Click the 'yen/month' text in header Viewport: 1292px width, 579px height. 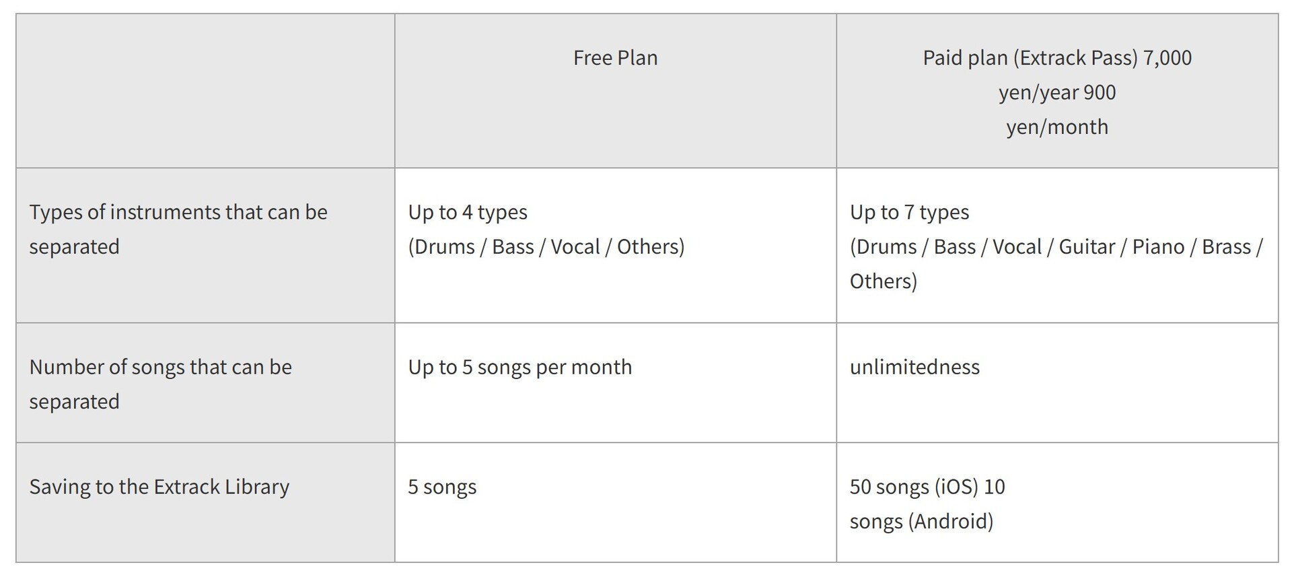click(x=1056, y=127)
